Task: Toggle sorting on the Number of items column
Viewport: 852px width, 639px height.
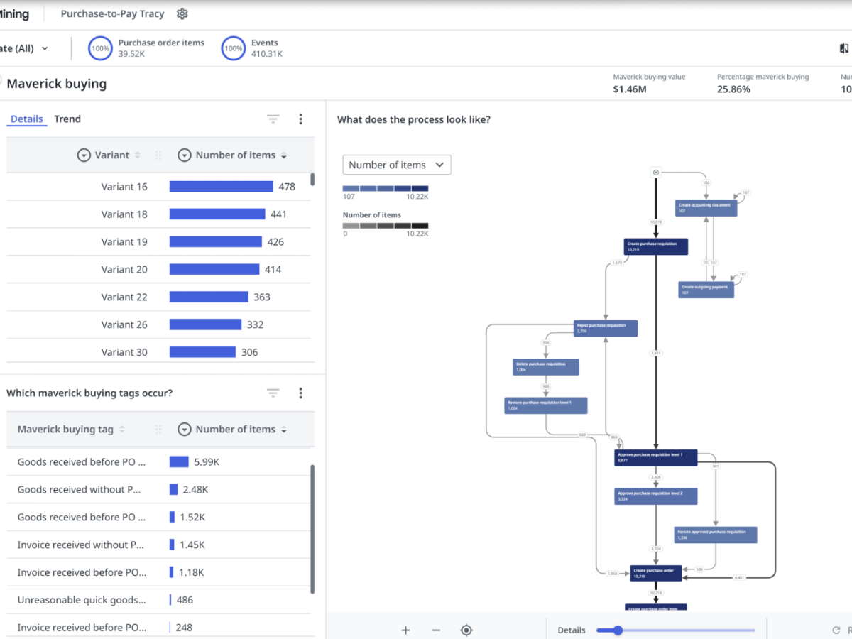Action: coord(283,155)
